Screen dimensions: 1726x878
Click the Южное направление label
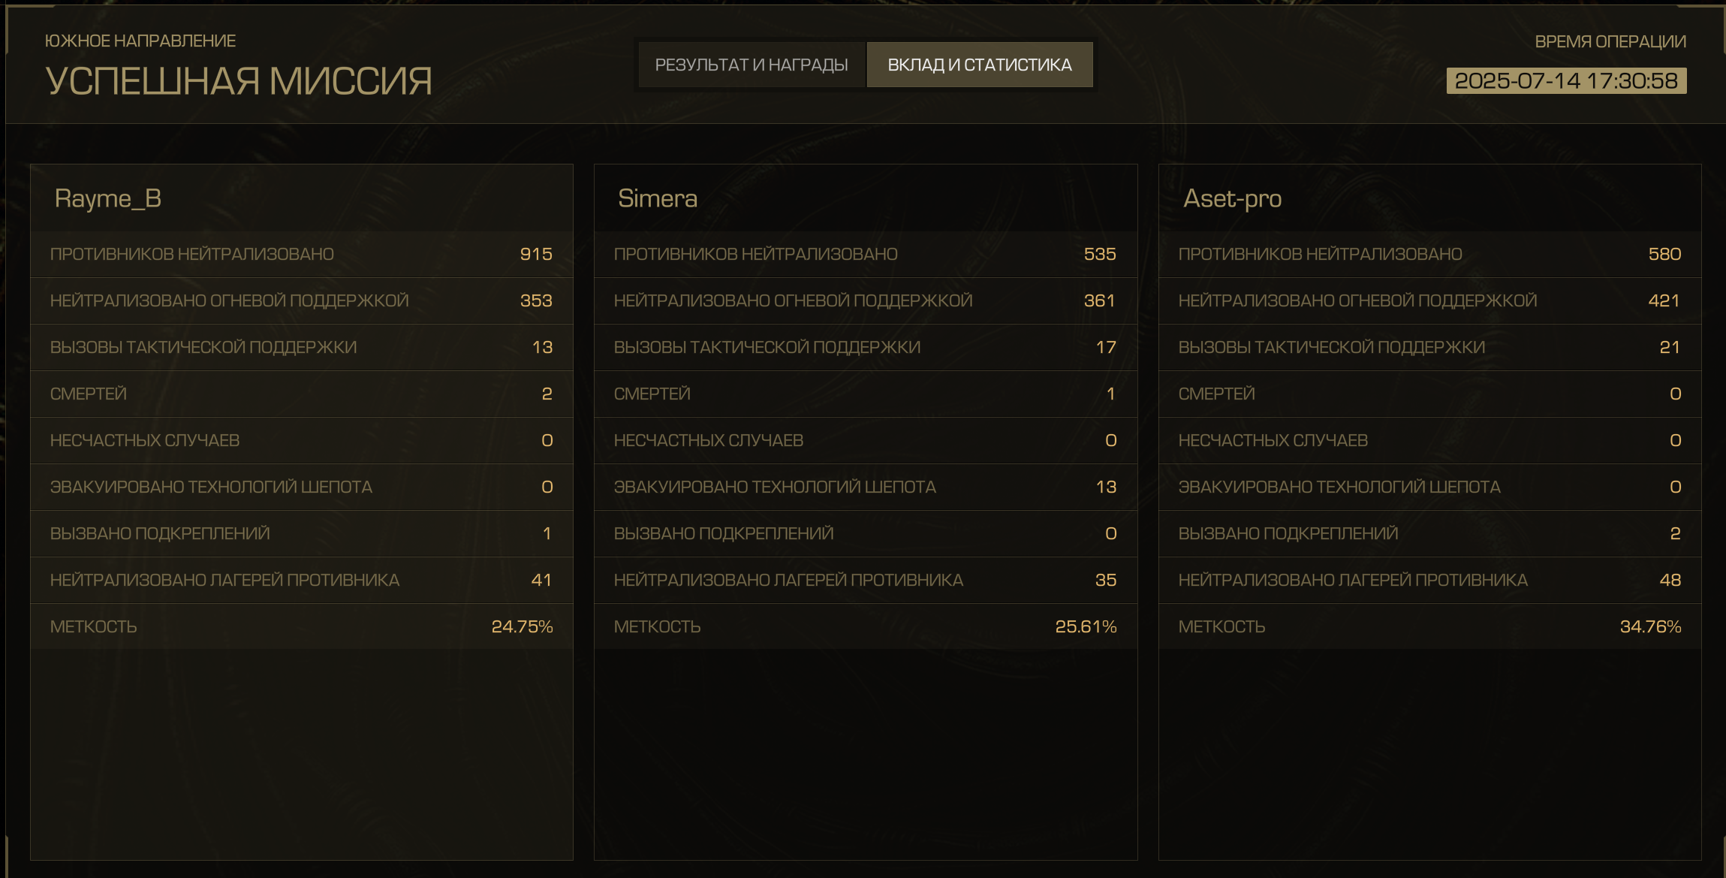pyautogui.click(x=140, y=41)
